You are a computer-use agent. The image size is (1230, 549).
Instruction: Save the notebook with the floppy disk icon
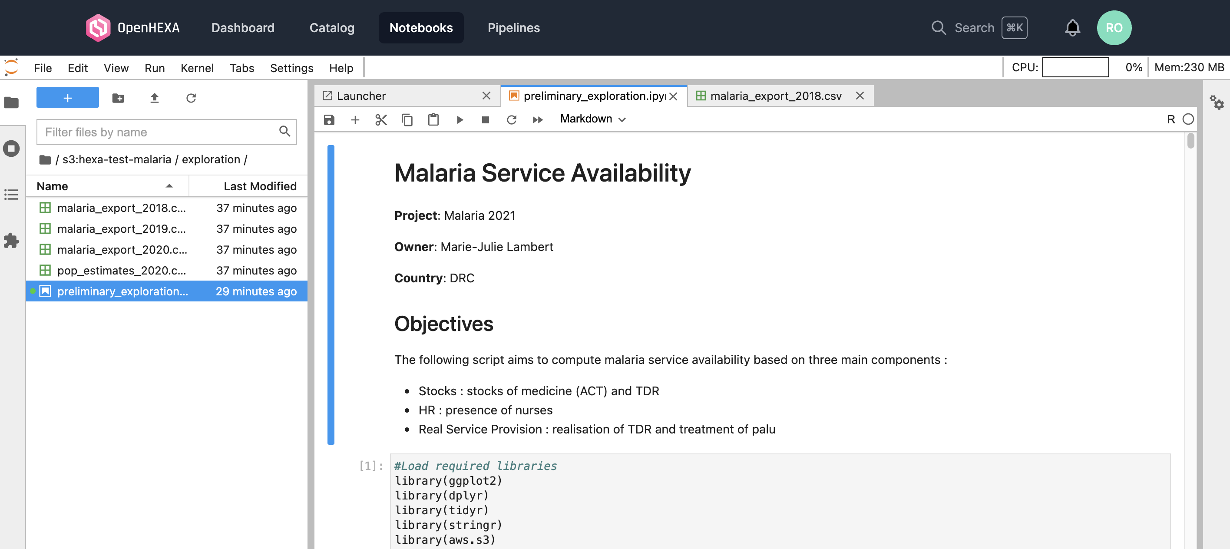coord(329,119)
